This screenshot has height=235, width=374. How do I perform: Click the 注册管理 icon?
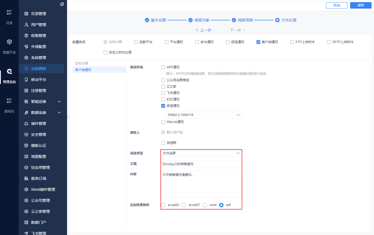(26, 91)
